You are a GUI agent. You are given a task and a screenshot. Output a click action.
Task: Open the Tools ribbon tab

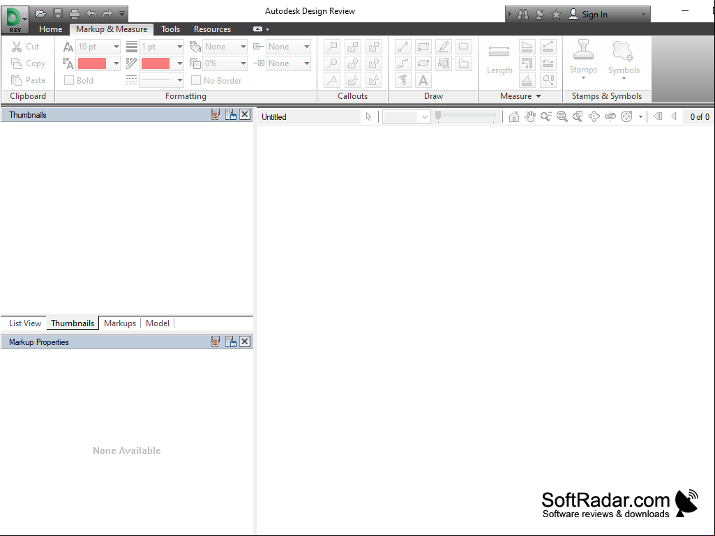(170, 29)
